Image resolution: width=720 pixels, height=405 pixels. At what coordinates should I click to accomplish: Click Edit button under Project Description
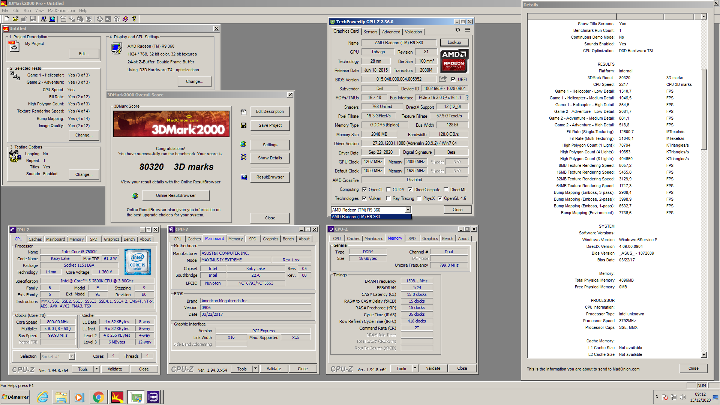84,54
